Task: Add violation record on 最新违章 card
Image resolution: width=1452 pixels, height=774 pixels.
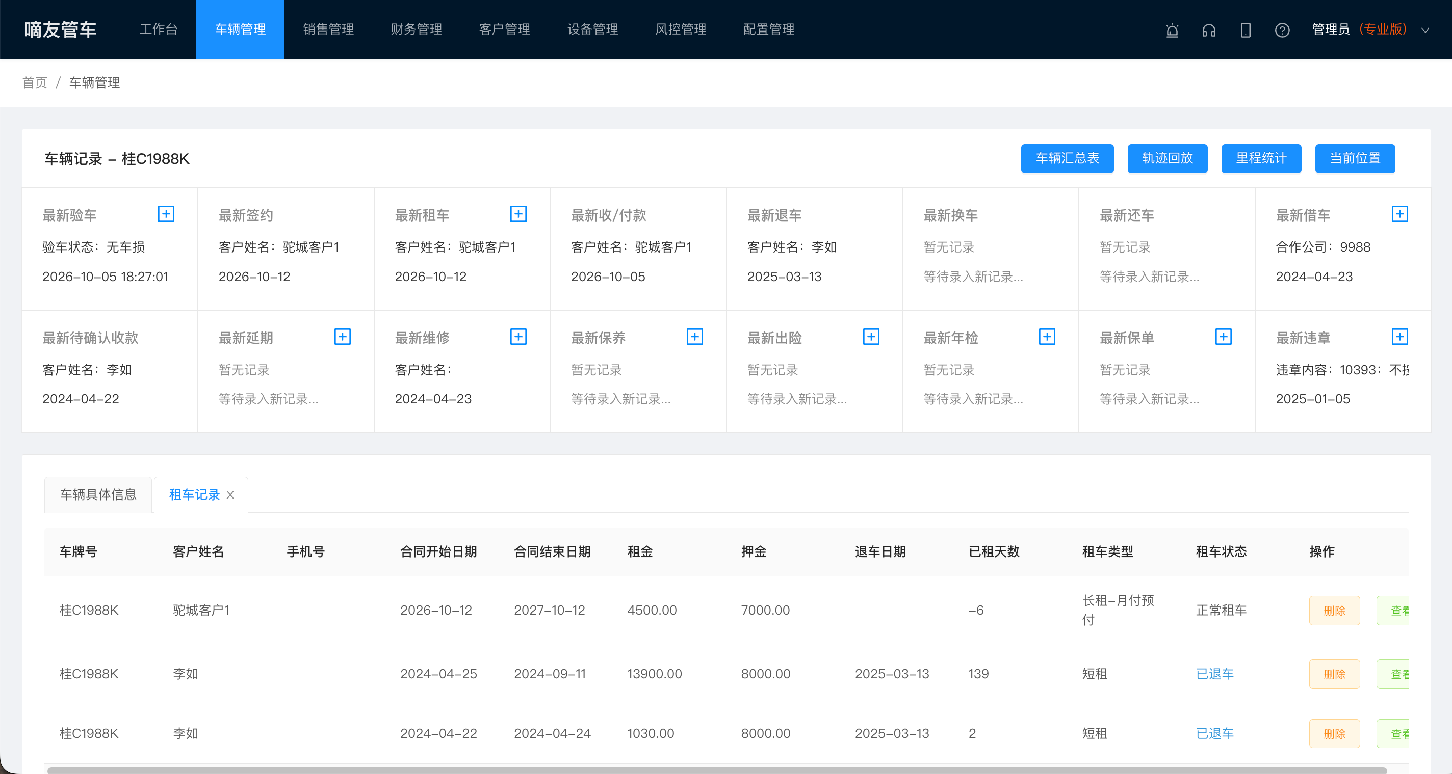Action: coord(1399,337)
